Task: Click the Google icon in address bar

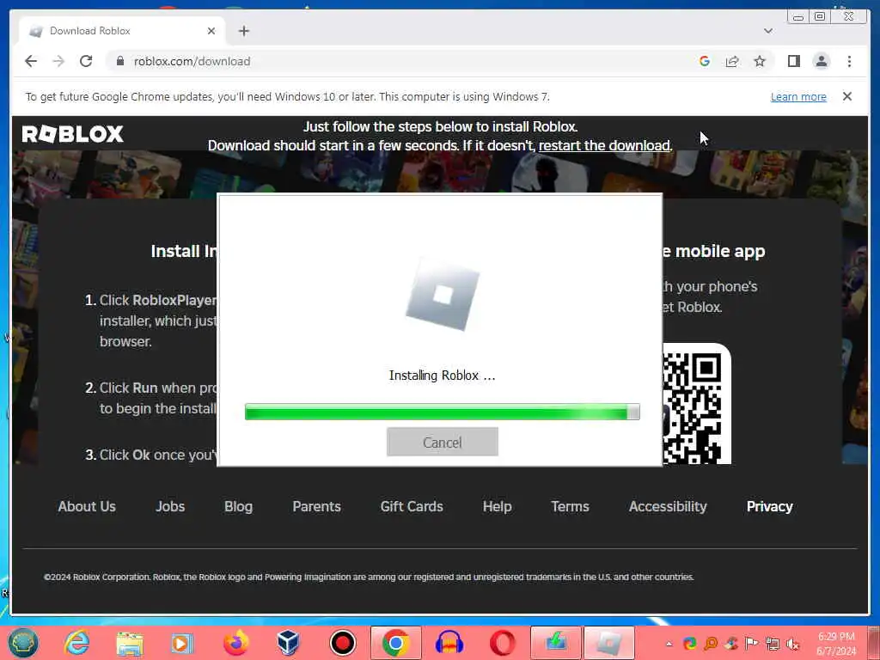Action: click(x=705, y=61)
